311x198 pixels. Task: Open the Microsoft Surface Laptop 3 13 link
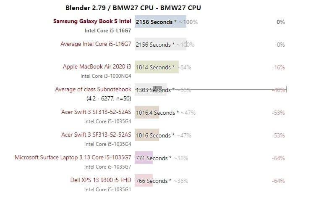pos(73,158)
